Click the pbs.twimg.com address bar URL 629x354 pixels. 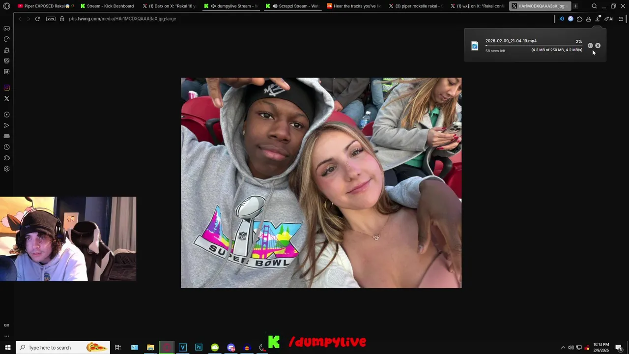122,19
